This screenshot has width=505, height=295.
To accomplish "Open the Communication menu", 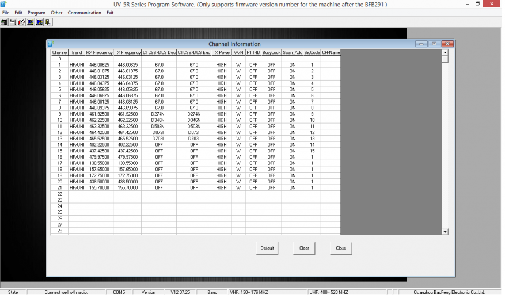I will [85, 13].
